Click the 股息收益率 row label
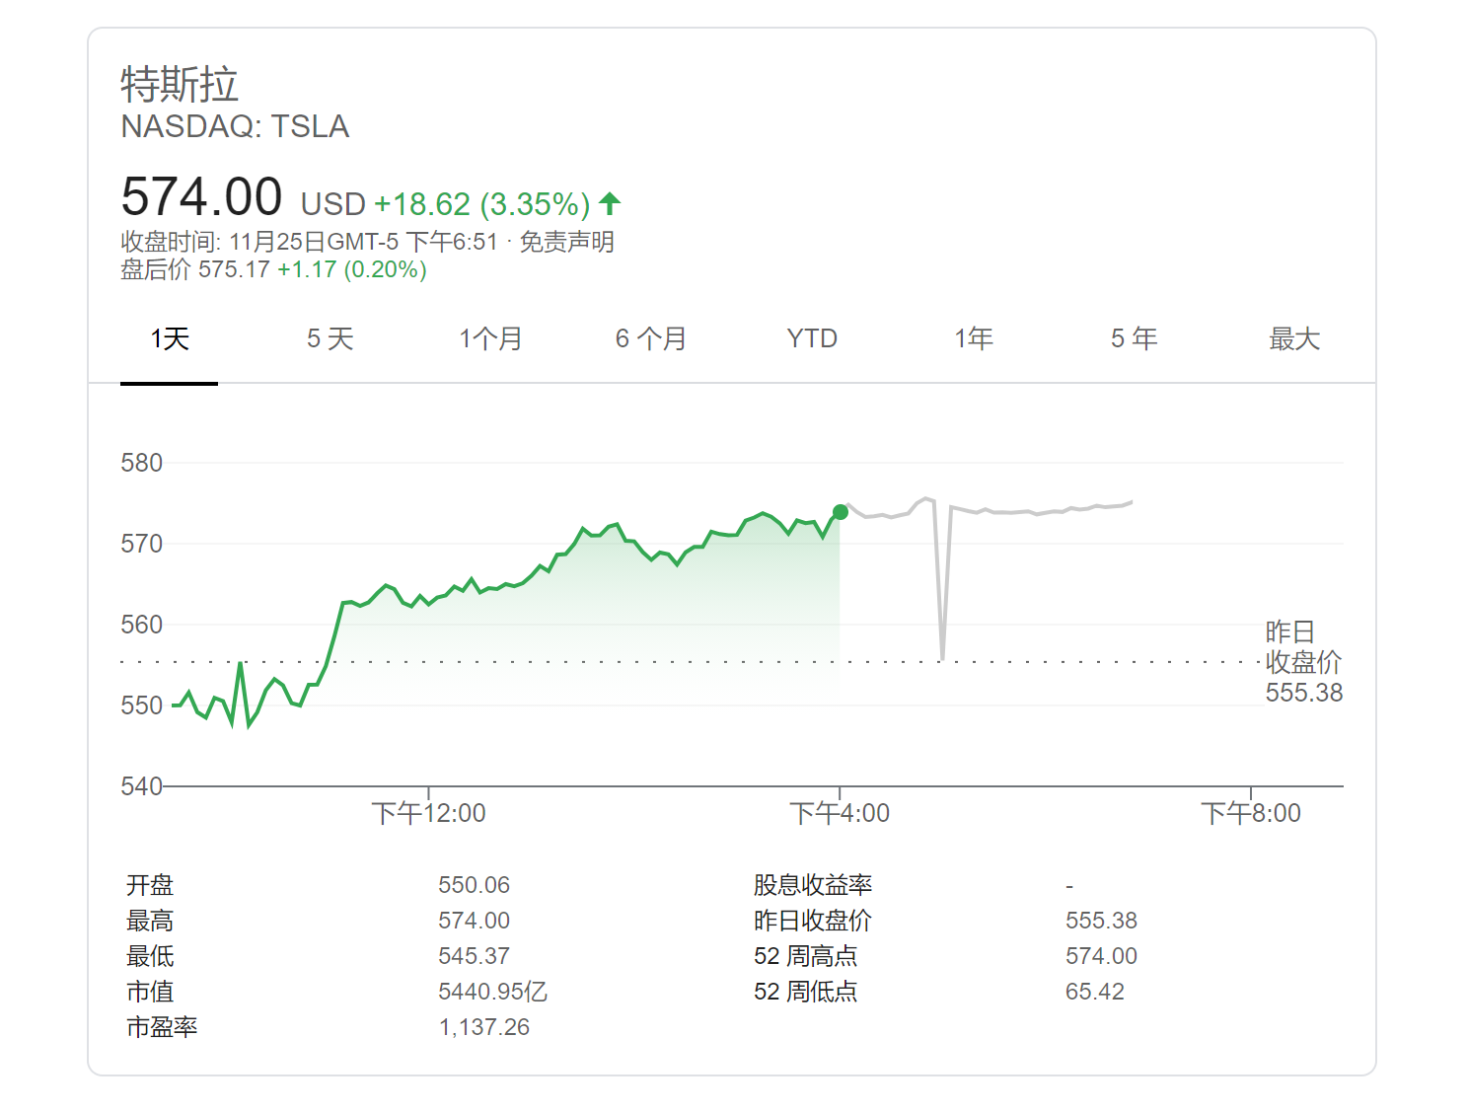 click(x=813, y=885)
